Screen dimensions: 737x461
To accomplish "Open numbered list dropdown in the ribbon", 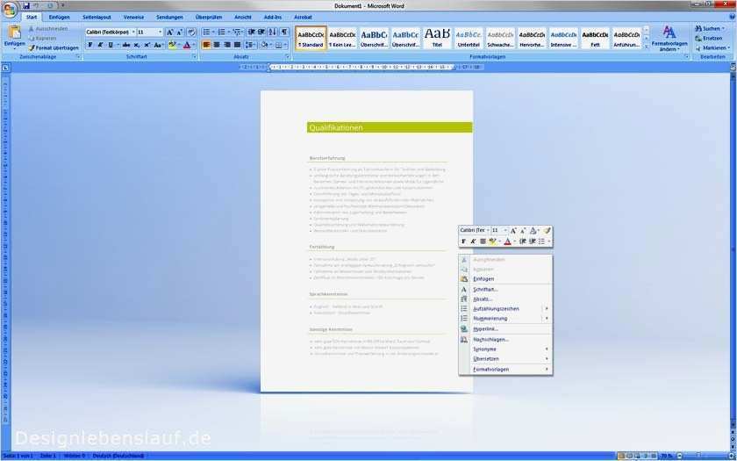I will click(x=228, y=32).
